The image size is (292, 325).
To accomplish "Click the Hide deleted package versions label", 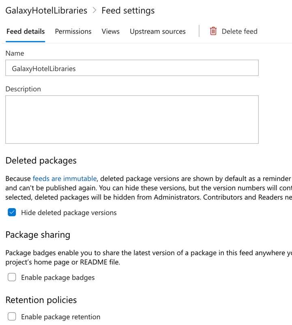I will 69,212.
